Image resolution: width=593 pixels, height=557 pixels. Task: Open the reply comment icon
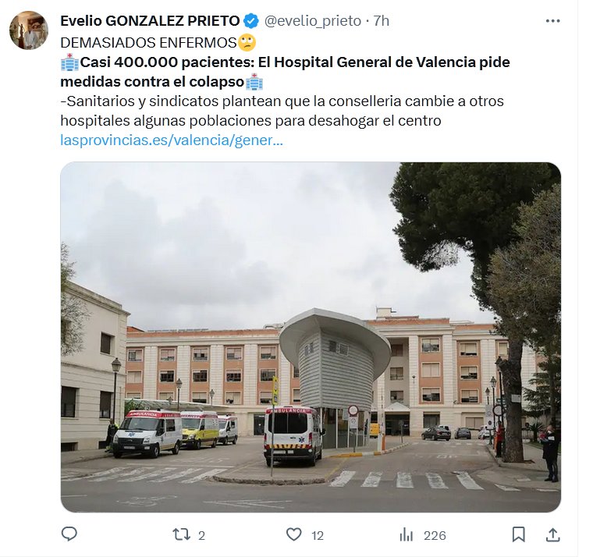(x=69, y=534)
